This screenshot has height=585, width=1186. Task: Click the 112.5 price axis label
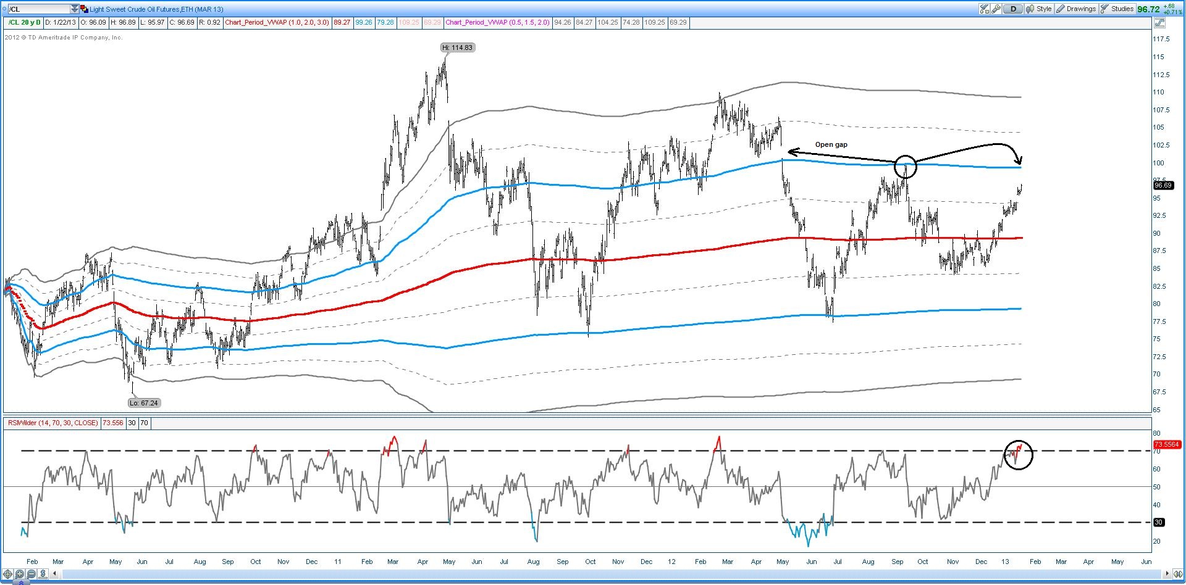(1161, 75)
